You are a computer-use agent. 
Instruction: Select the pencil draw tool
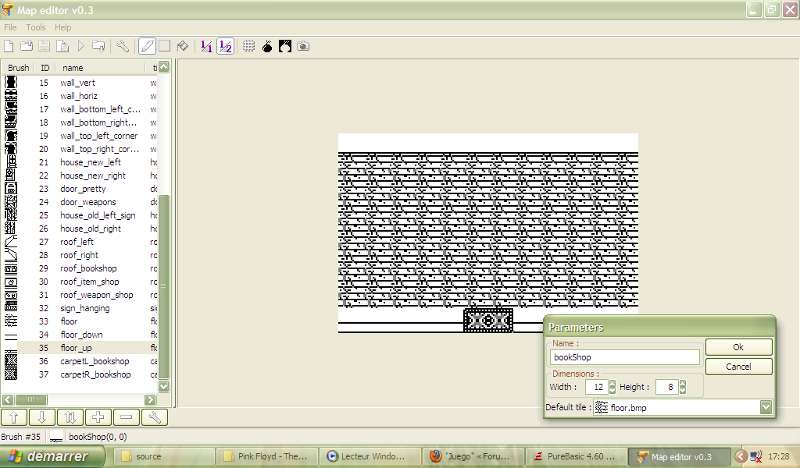146,46
